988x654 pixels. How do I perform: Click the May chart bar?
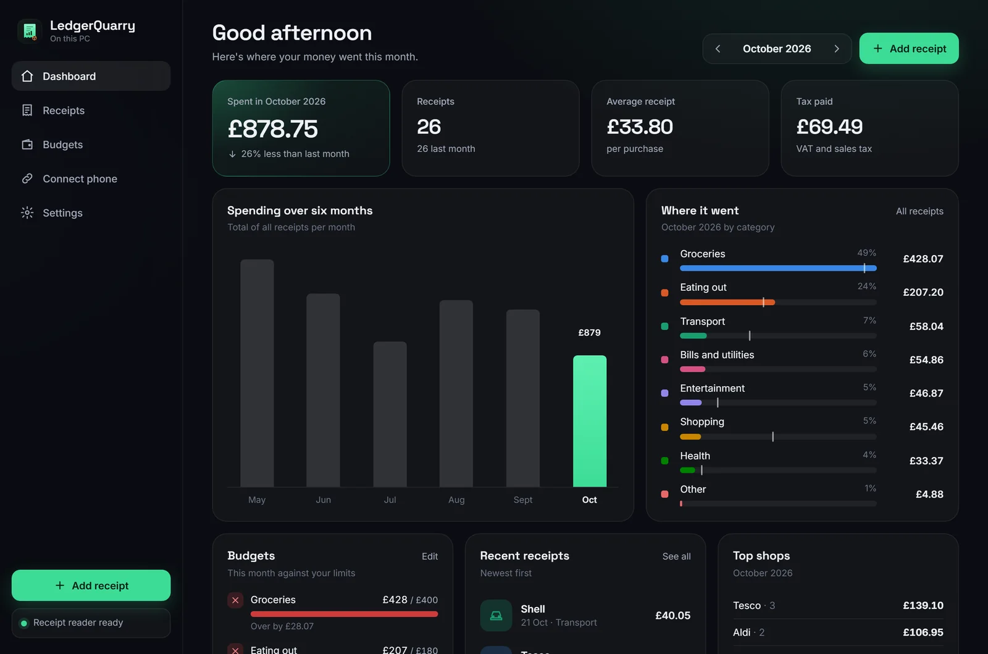point(257,373)
